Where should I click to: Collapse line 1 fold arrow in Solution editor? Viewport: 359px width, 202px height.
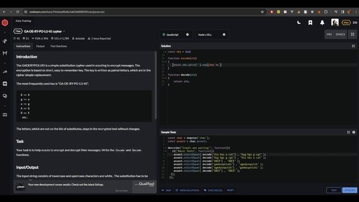pyautogui.click(x=166, y=52)
